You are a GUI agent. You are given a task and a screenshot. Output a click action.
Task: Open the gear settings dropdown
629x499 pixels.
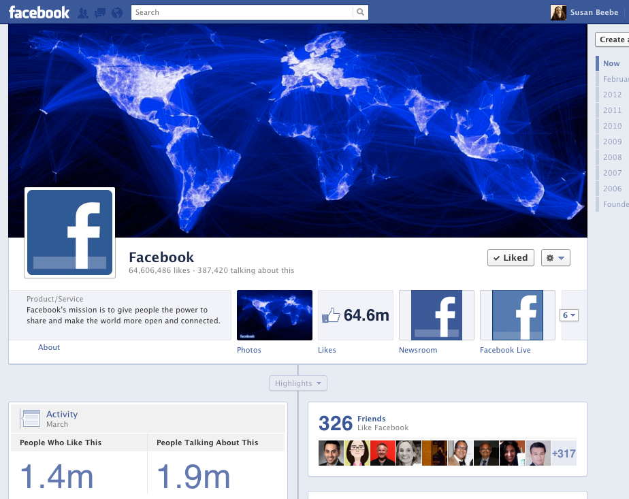point(555,257)
